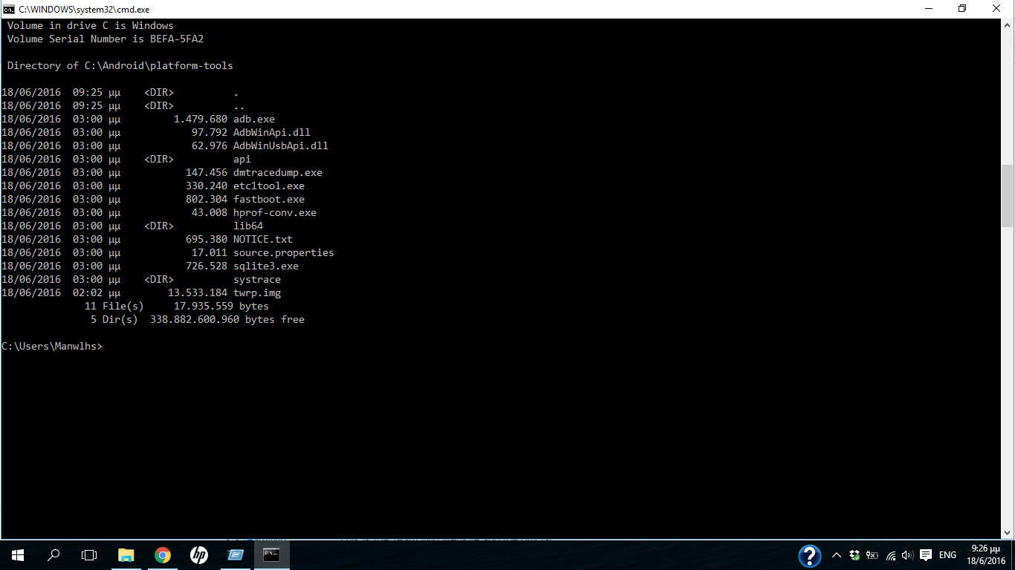Open the Windows Start menu
The width and height of the screenshot is (1015, 570).
click(x=18, y=555)
